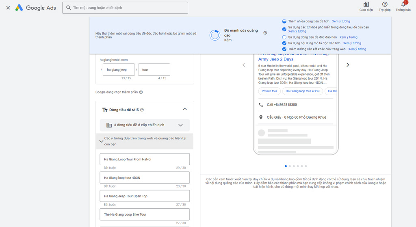Click the 'Private tour' sitelink chip
The image size is (416, 227).
click(269, 91)
